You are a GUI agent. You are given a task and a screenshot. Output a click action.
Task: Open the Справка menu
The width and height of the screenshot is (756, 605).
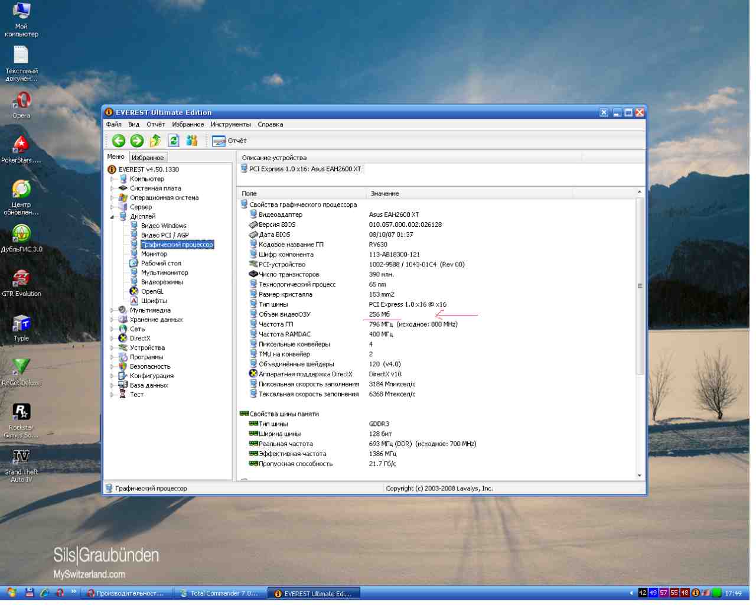coord(271,125)
